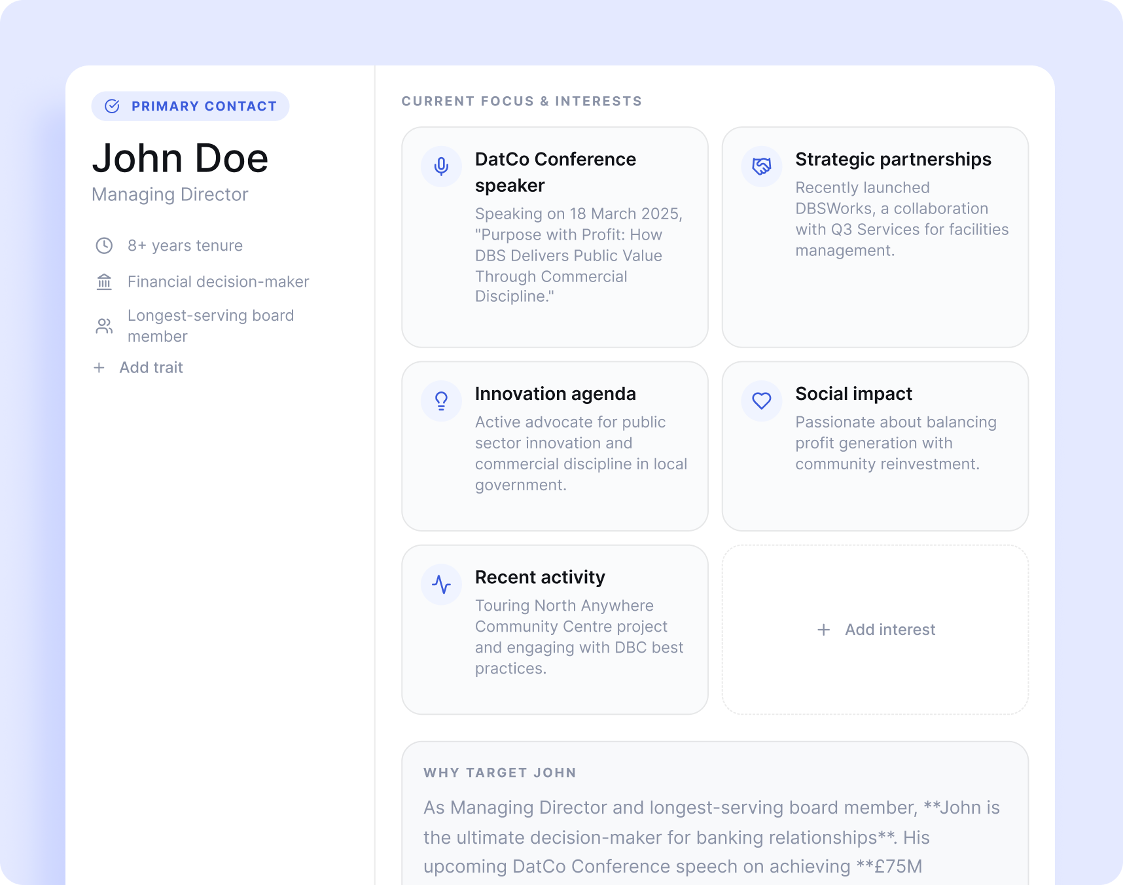Screen dimensions: 1123x885
Task: Click the lightbulb icon on Innovation agenda
Action: coord(442,401)
